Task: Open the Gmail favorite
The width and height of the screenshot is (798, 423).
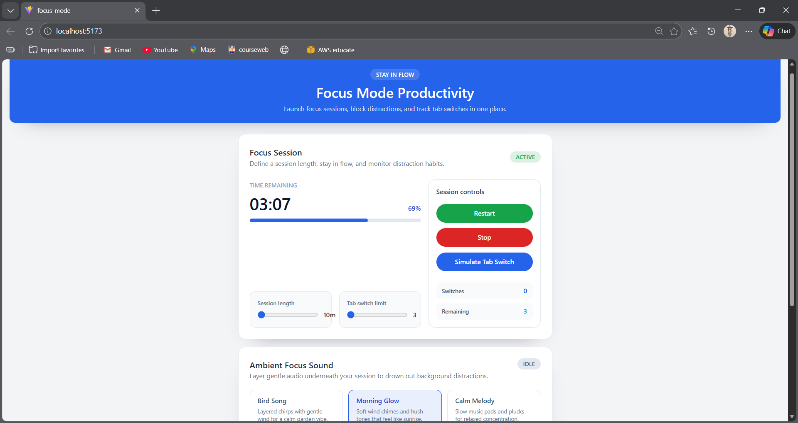Action: (x=118, y=50)
